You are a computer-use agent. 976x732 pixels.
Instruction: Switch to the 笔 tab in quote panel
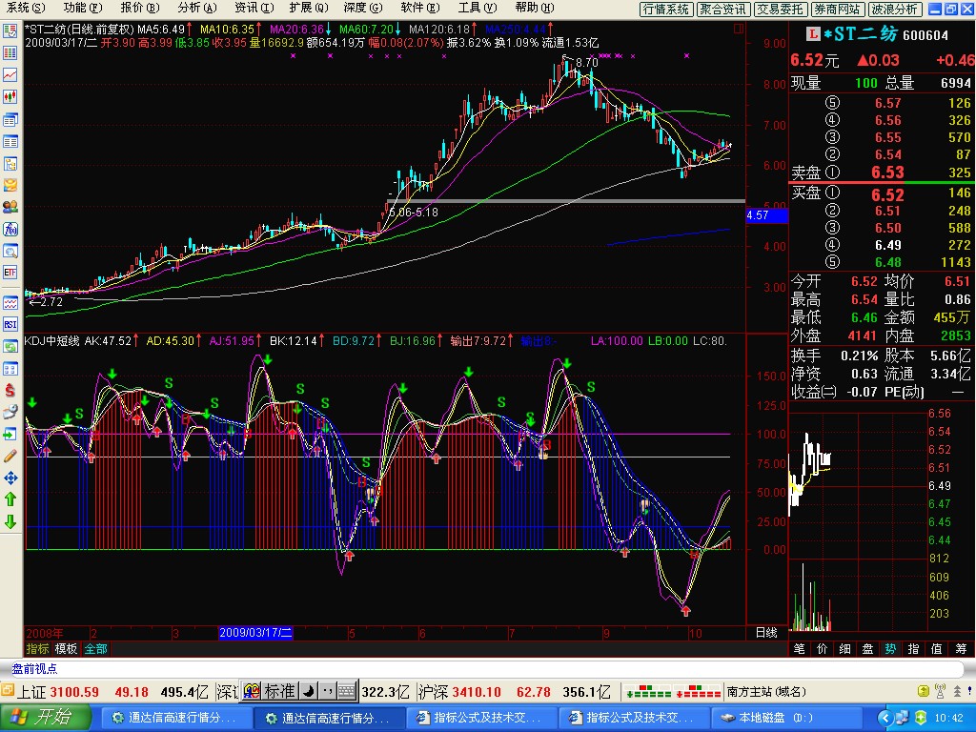click(800, 648)
